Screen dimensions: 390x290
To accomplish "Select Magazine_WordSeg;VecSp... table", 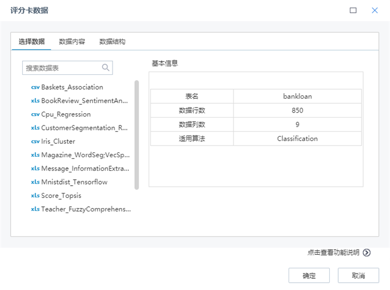I will [85, 155].
